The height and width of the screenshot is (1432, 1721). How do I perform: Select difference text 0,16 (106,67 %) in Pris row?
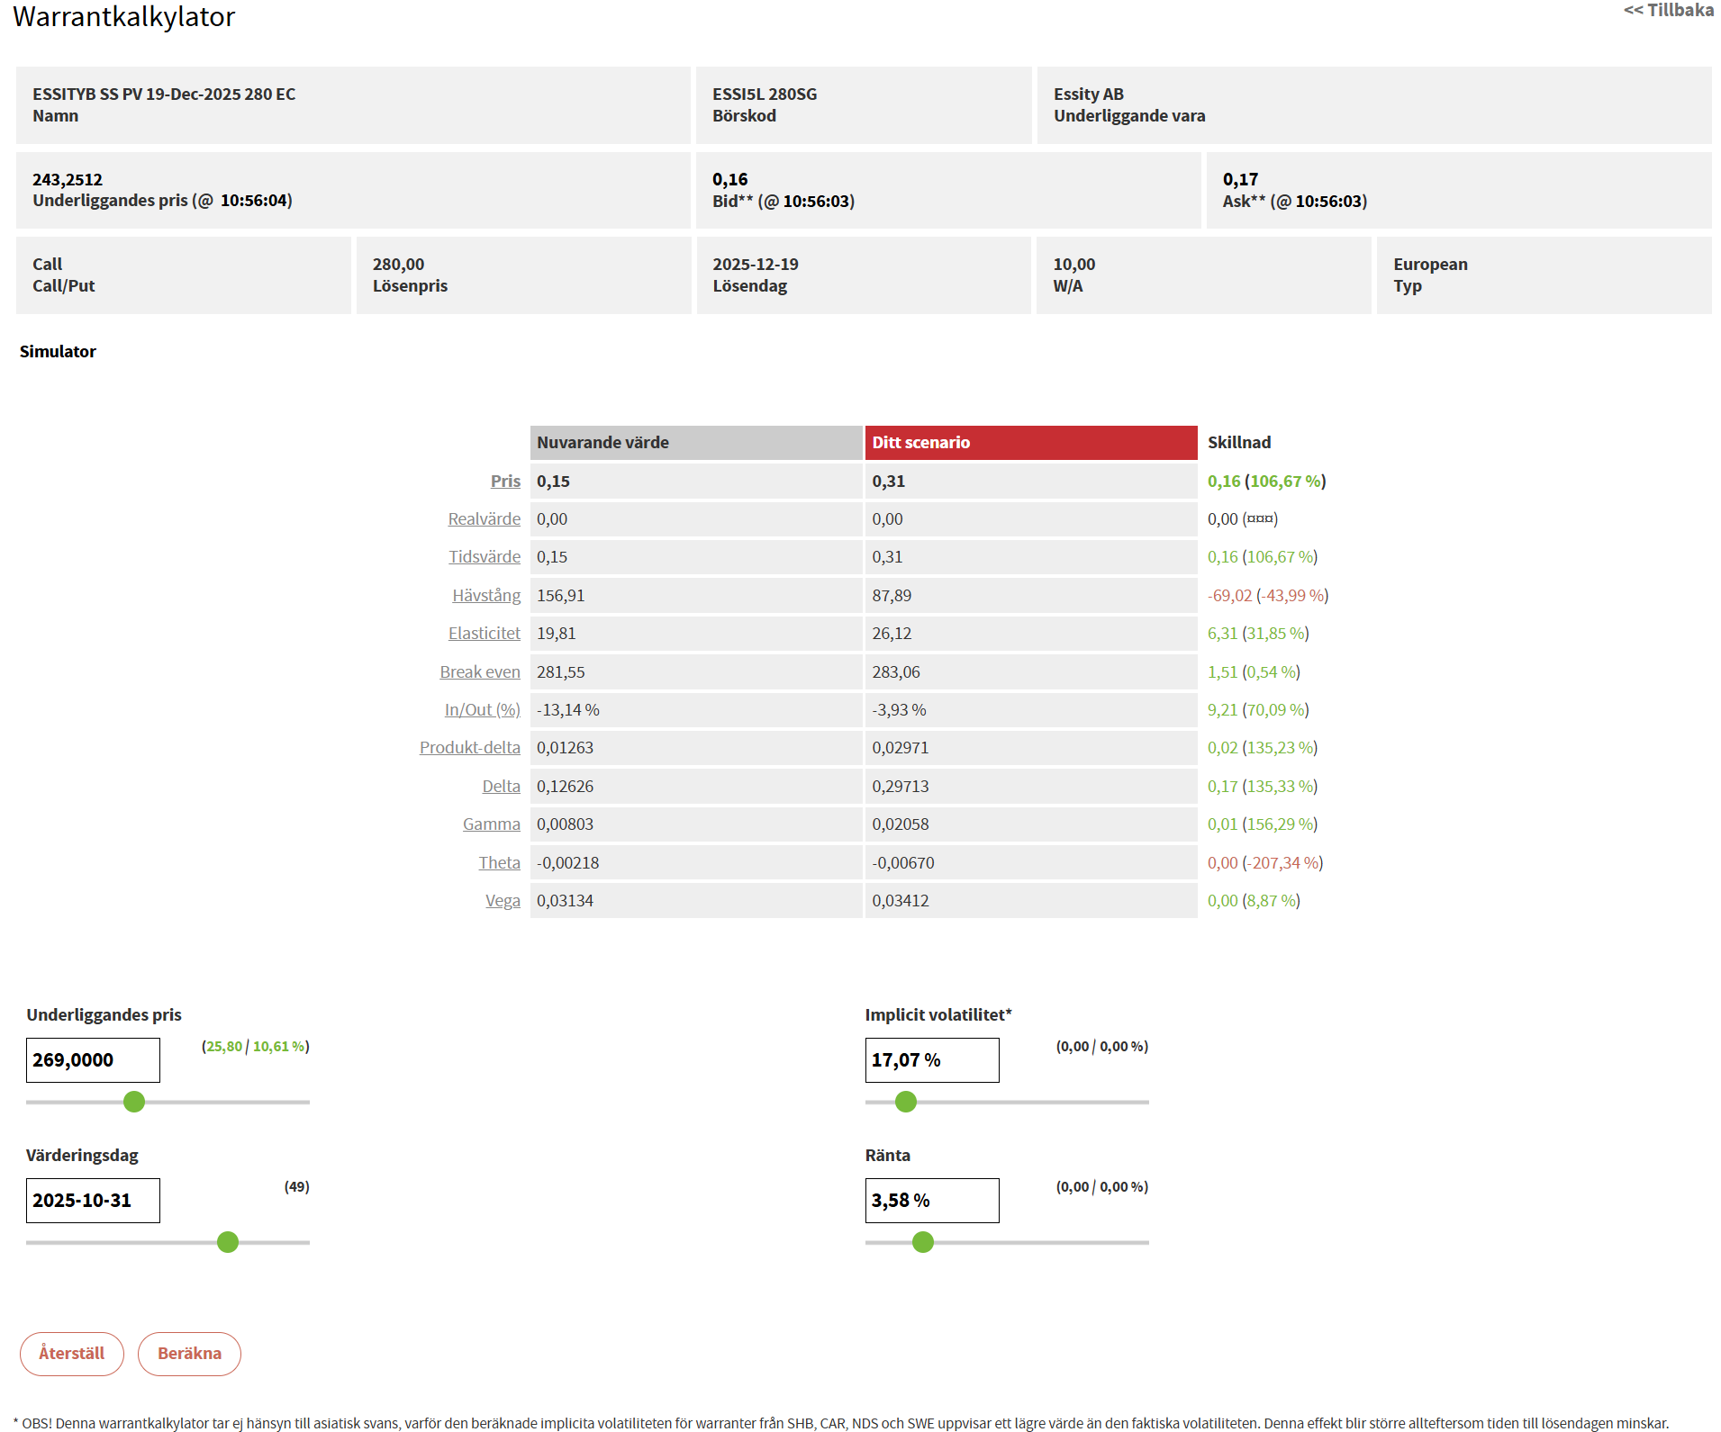pos(1266,481)
